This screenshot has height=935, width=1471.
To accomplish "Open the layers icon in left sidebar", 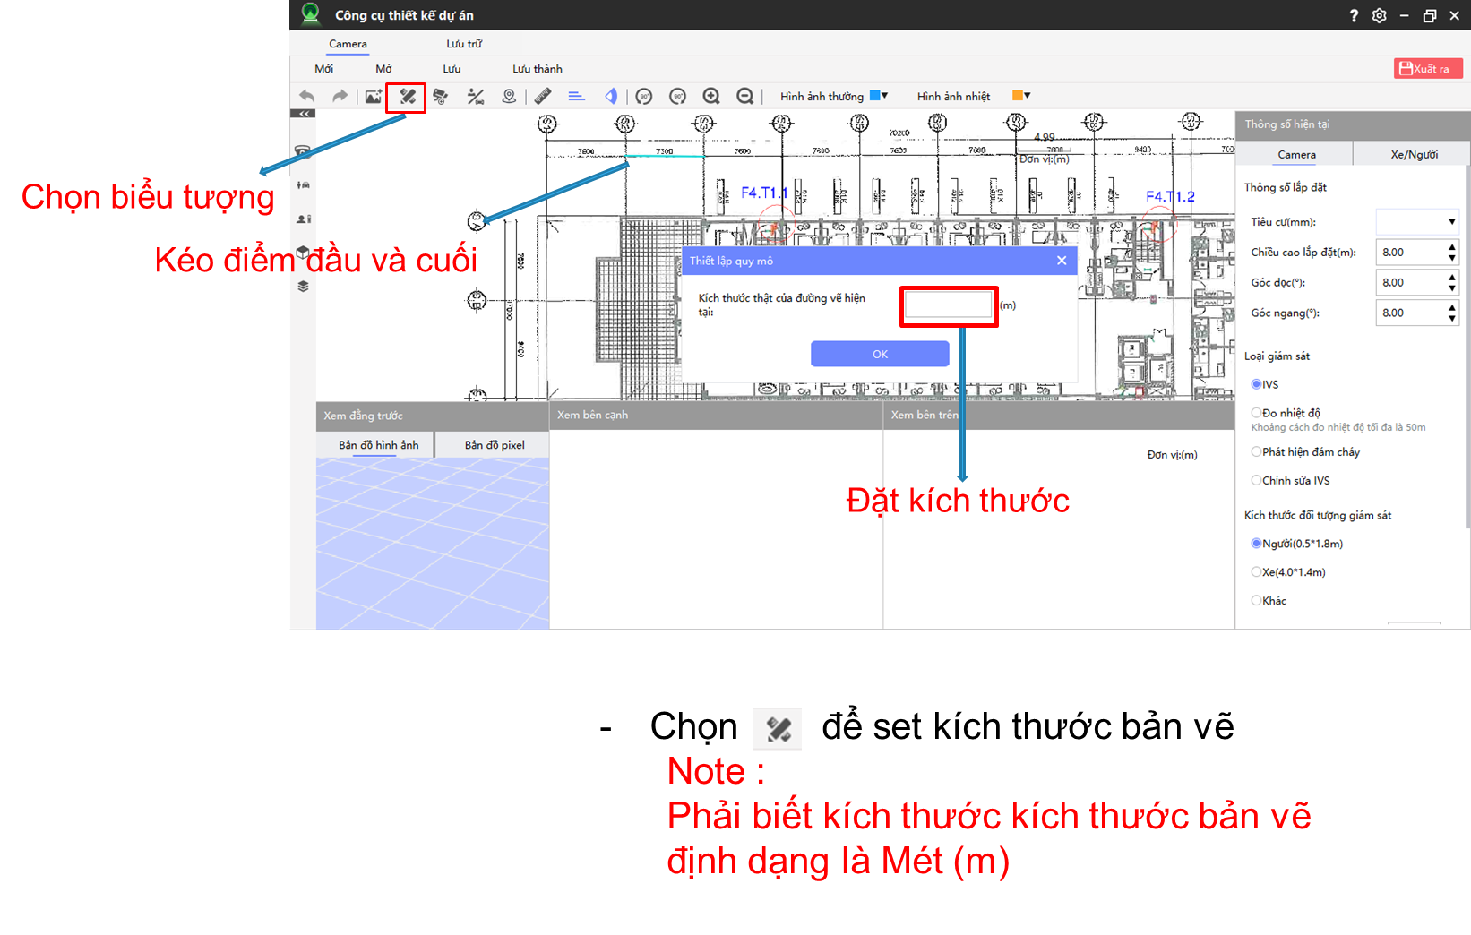I will [x=303, y=287].
